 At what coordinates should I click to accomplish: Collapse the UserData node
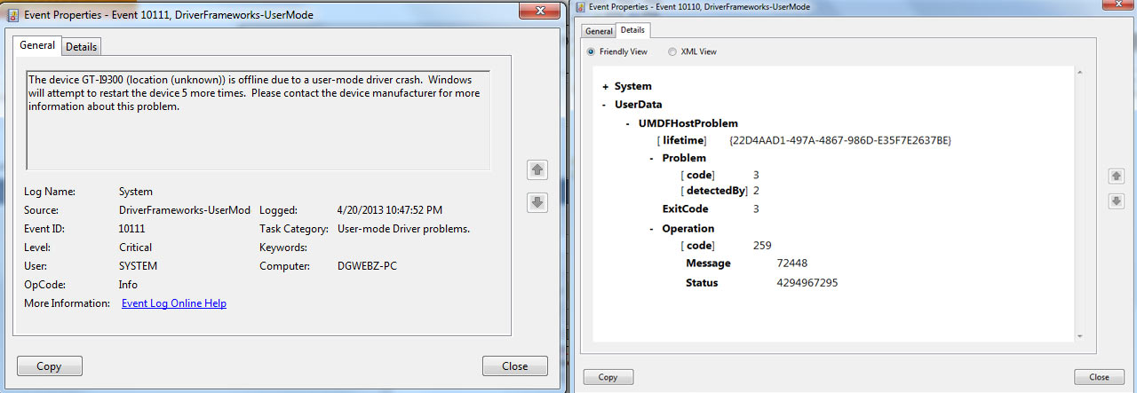605,105
